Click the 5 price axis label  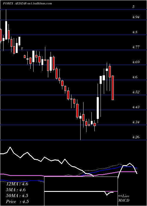(x=133, y=7)
